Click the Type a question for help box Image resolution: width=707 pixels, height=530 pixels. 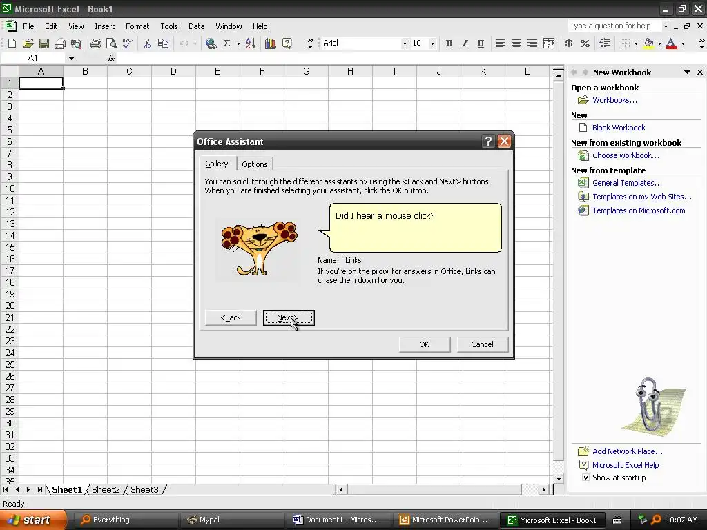pos(614,26)
